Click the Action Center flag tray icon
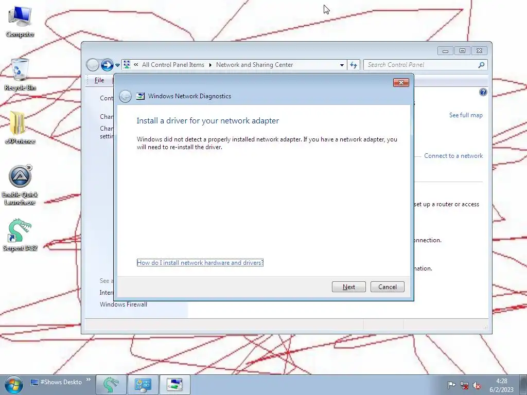The image size is (527, 395). tap(451, 385)
